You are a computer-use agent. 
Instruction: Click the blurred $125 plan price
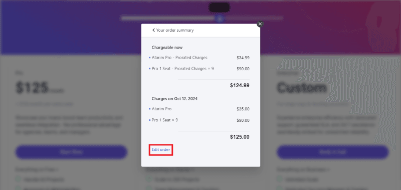(32, 88)
